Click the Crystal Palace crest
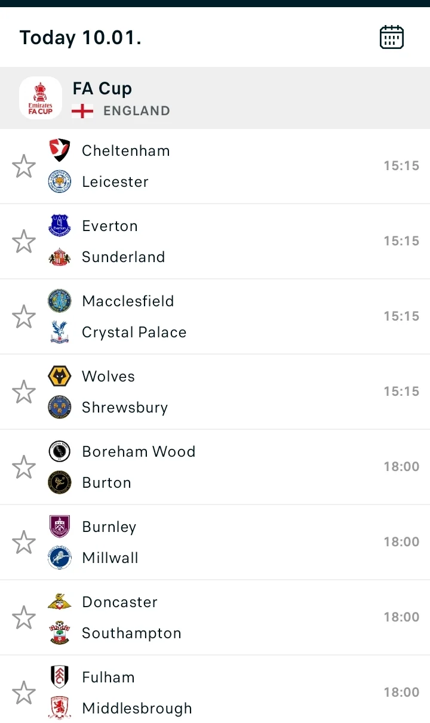The width and height of the screenshot is (430, 723). (60, 332)
